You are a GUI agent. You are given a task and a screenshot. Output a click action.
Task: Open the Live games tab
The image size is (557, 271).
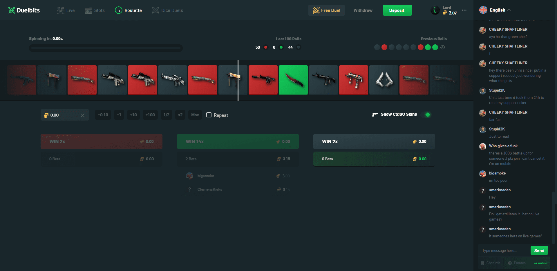(x=66, y=10)
